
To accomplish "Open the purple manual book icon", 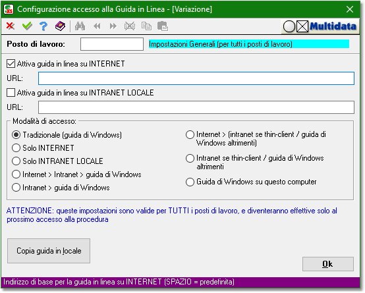I will (61, 26).
